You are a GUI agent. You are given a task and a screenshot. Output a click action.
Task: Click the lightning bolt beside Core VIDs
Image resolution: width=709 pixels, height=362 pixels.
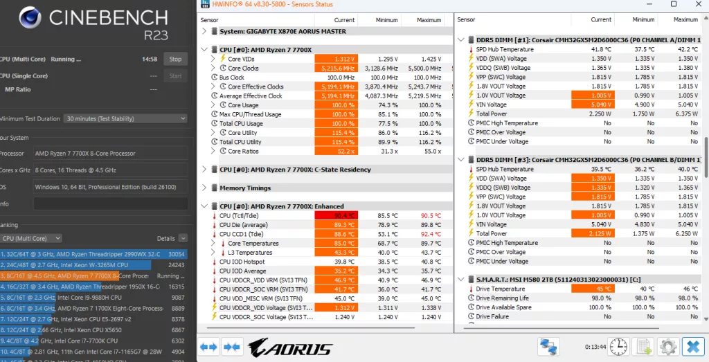tap(222, 59)
